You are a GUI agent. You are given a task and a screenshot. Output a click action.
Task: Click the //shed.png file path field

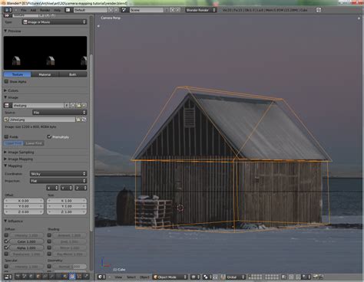click(x=42, y=120)
